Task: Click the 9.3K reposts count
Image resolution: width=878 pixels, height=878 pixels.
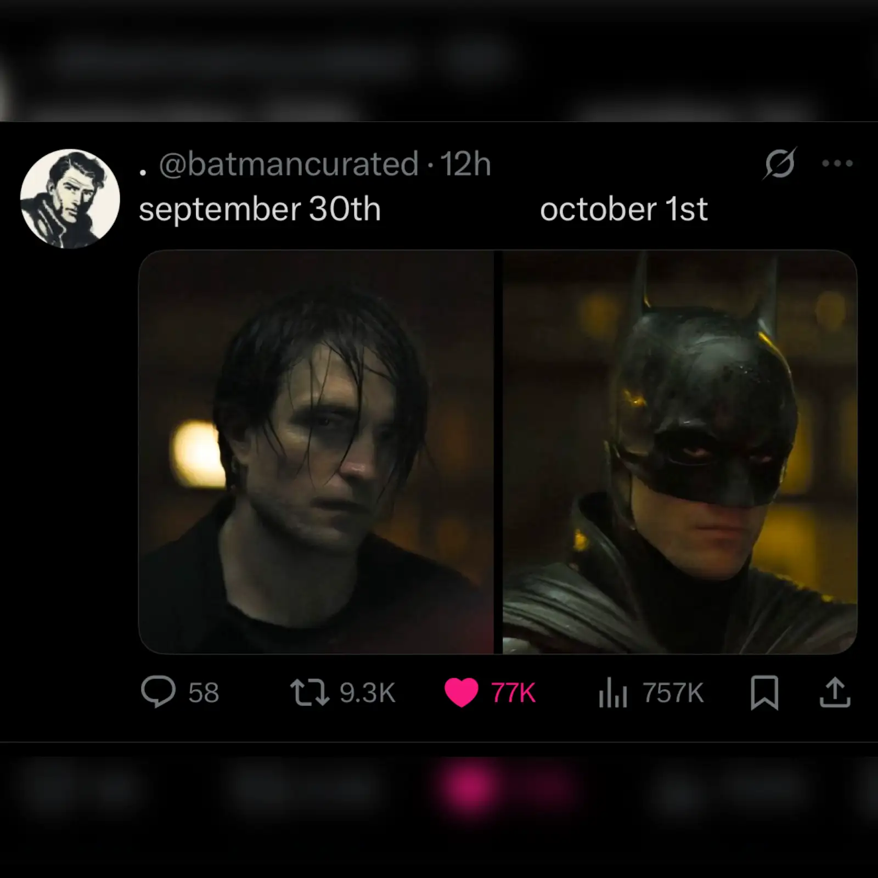Action: [x=367, y=693]
